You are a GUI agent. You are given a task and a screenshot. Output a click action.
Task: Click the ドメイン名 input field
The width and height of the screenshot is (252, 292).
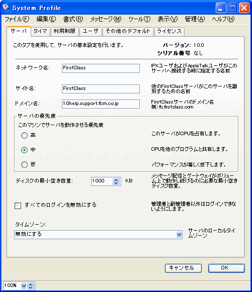click(x=101, y=104)
